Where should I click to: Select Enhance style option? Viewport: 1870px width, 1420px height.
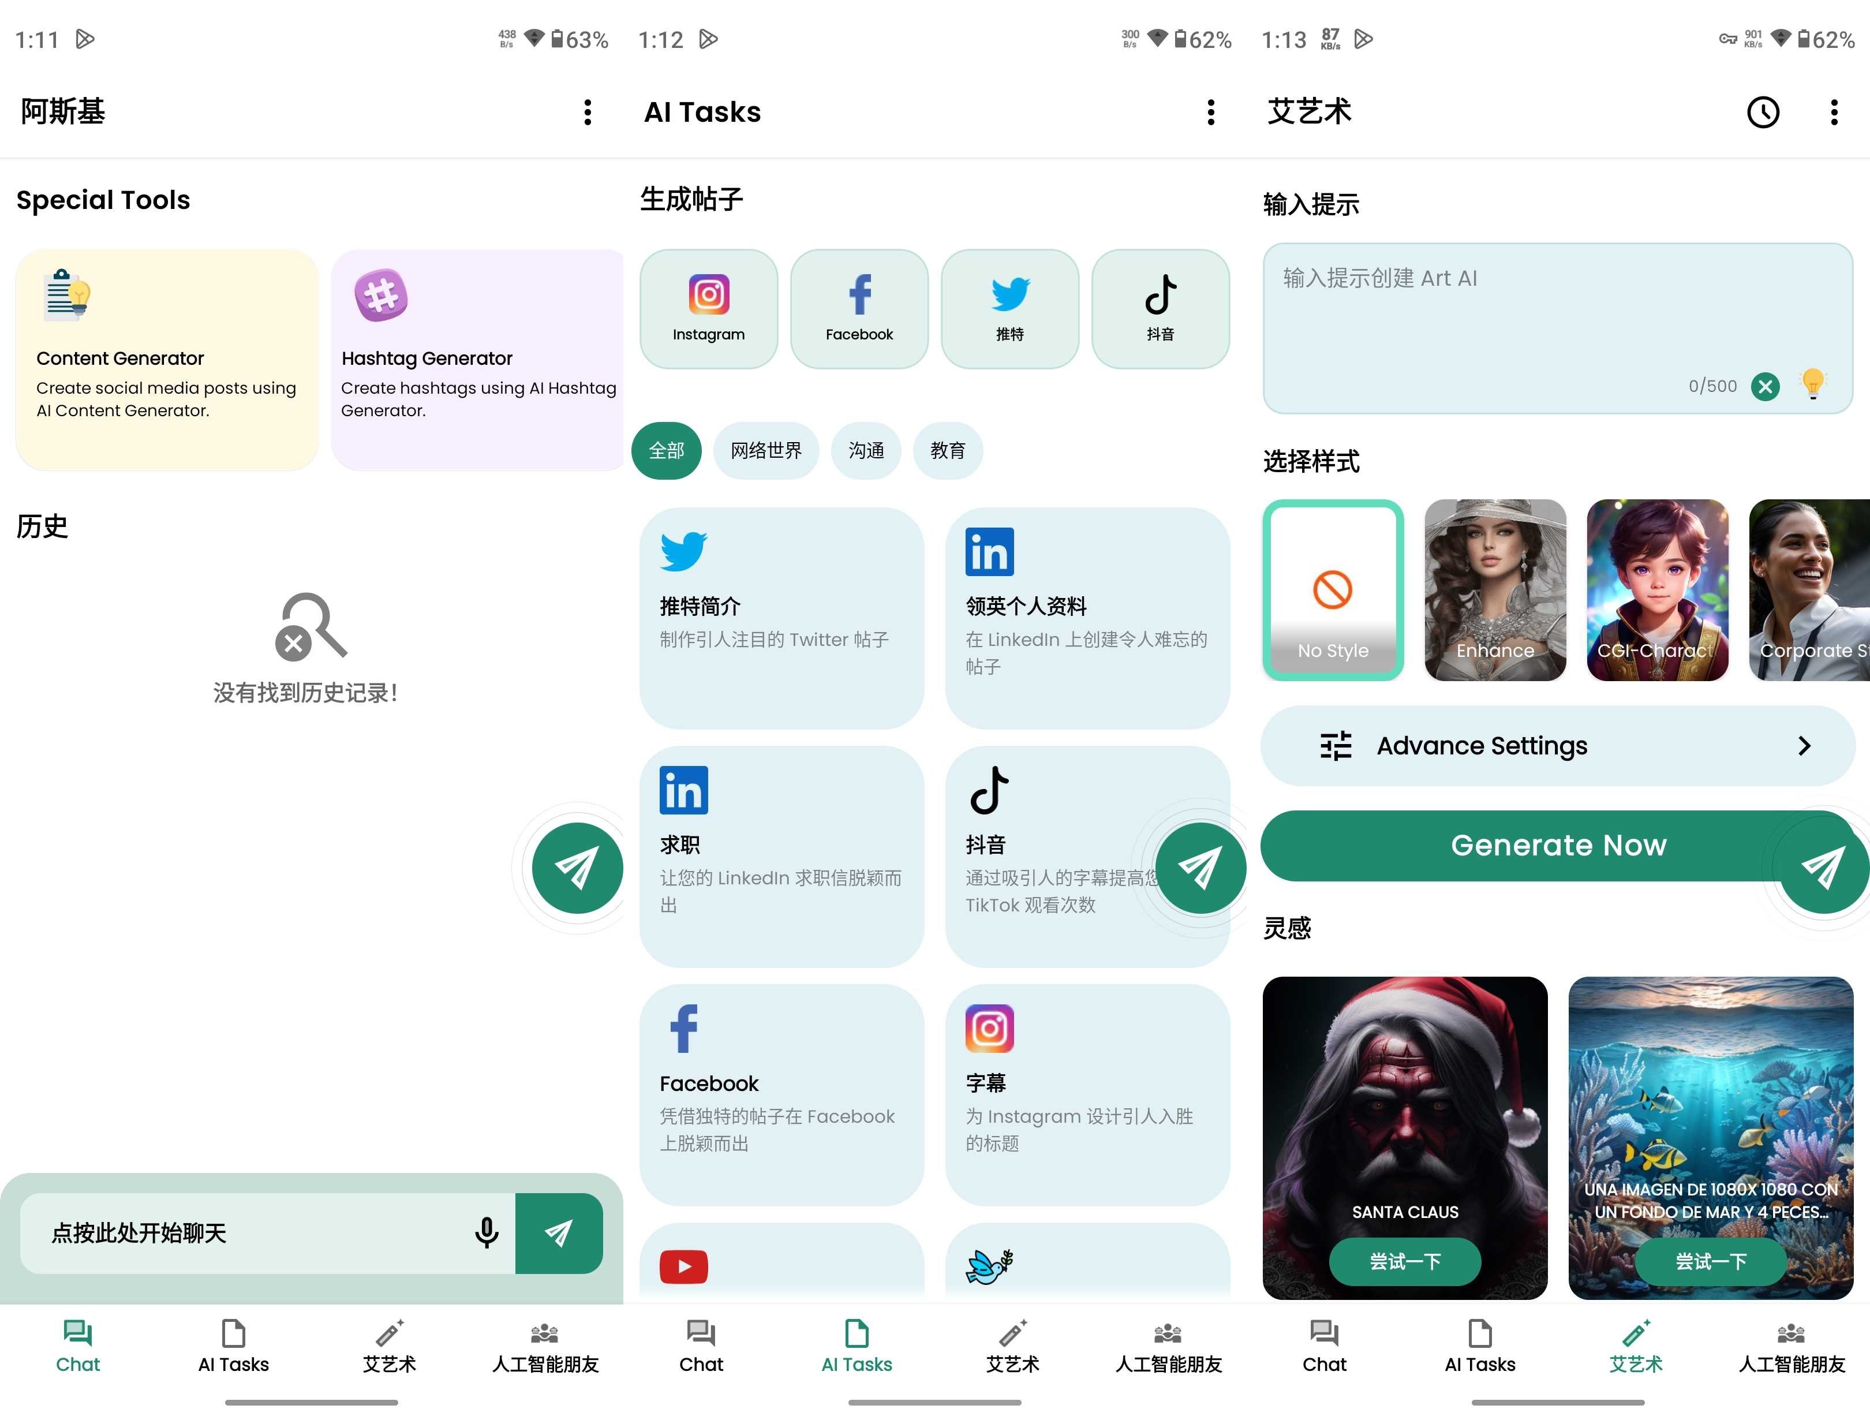(1494, 586)
